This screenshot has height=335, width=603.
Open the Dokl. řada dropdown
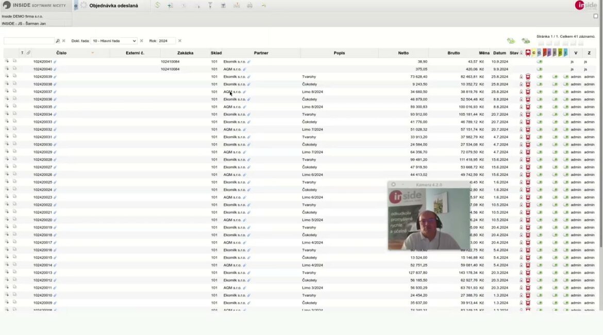[x=114, y=41]
